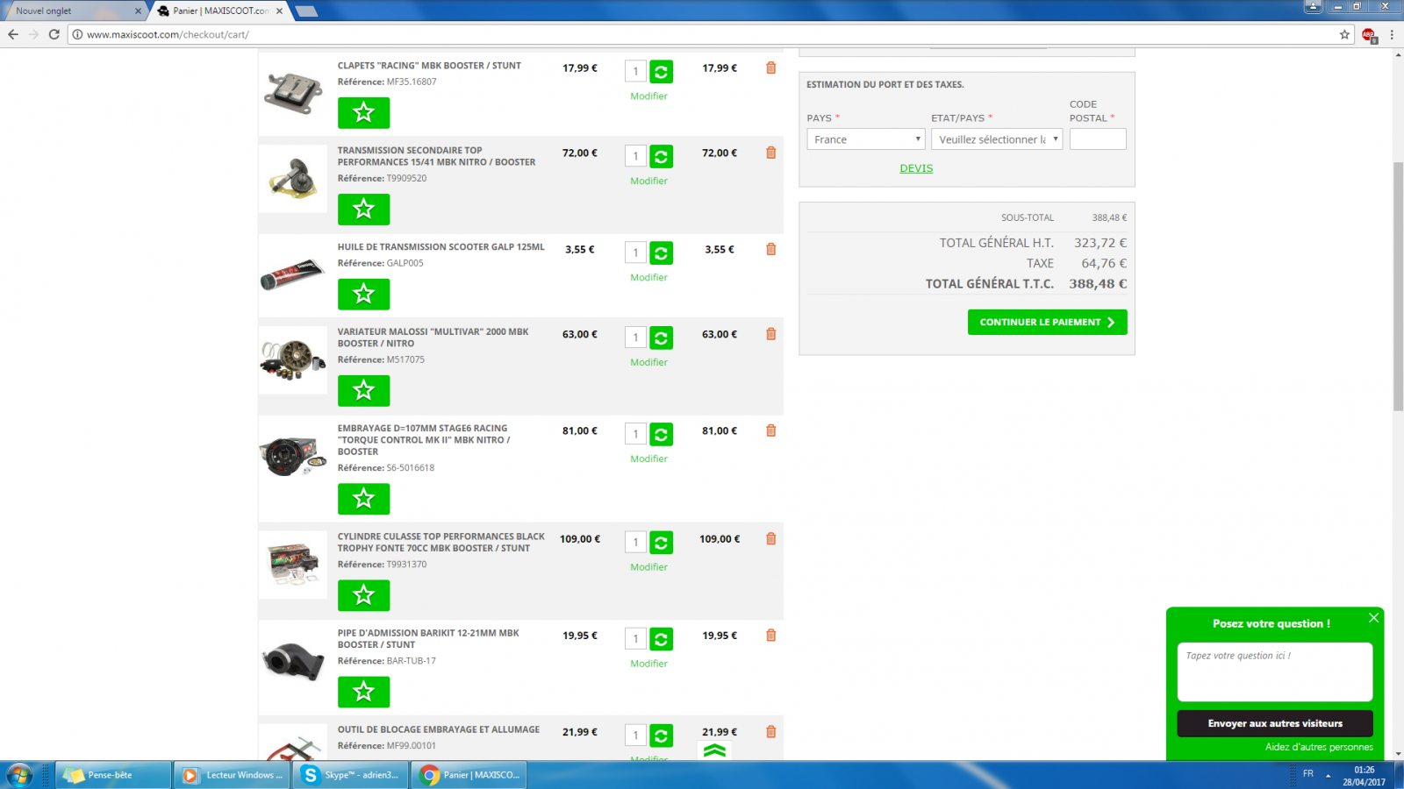
Task: Open Windows Start button
Action: click(18, 775)
